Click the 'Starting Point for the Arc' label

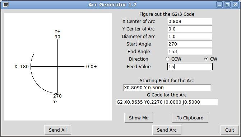(167, 81)
